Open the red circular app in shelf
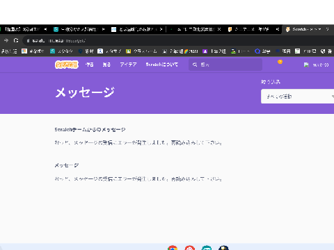 pyautogui.click(x=190, y=248)
